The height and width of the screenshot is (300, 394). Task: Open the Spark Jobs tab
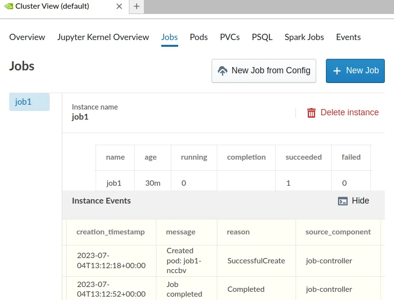[x=304, y=37]
